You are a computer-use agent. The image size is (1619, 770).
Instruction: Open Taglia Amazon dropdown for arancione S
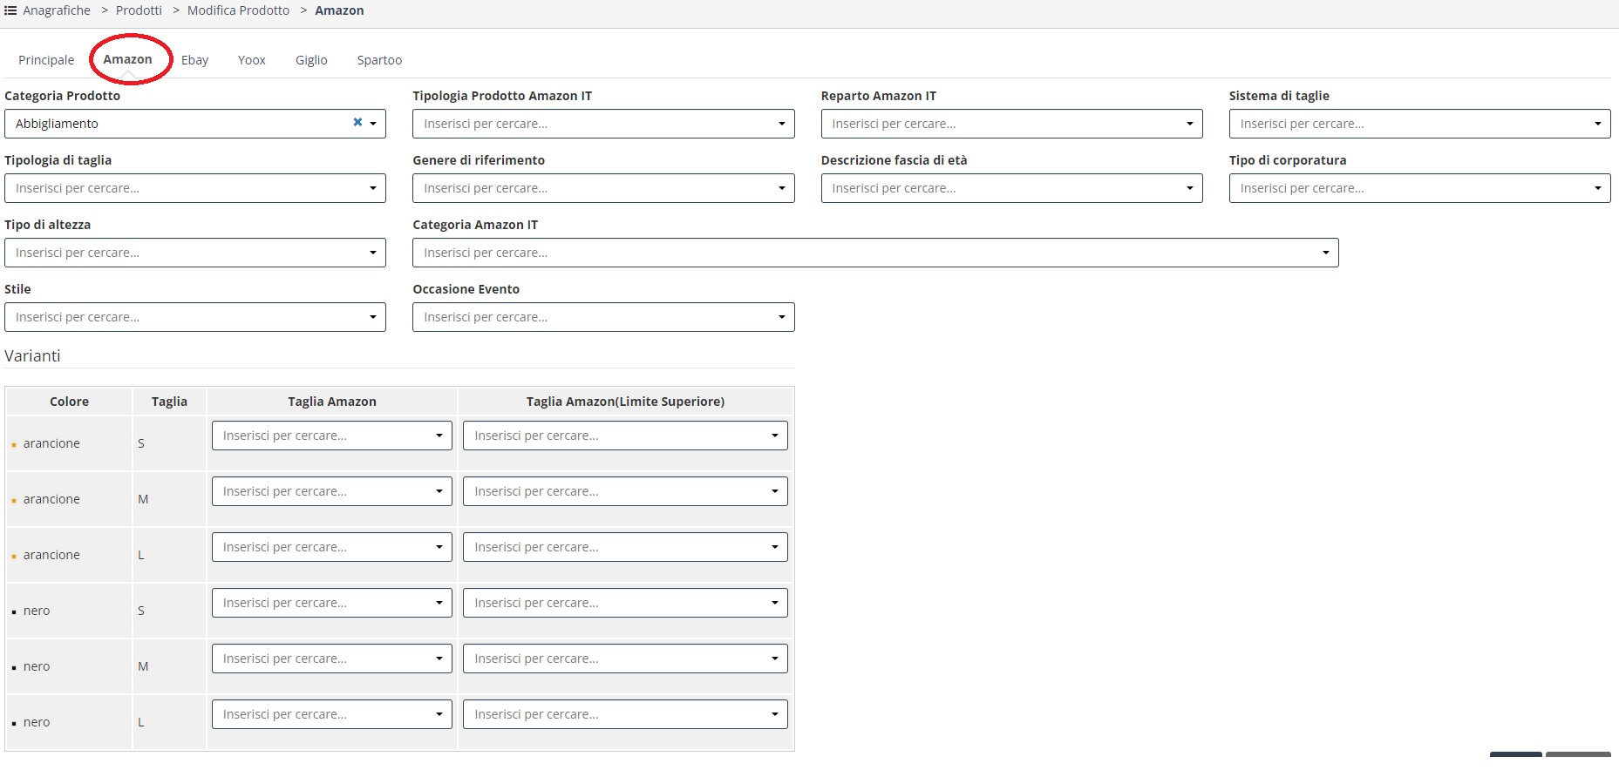click(x=439, y=436)
